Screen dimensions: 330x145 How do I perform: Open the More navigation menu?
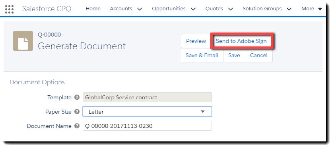[x=312, y=9]
